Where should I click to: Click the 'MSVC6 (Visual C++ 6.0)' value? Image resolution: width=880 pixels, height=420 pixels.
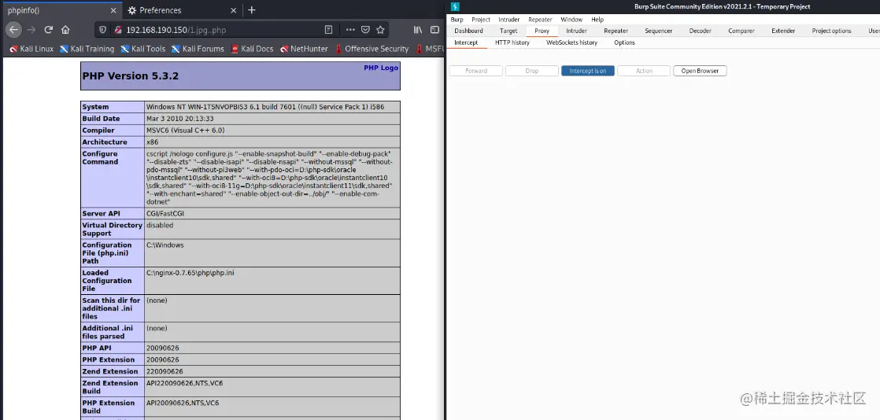pyautogui.click(x=185, y=131)
